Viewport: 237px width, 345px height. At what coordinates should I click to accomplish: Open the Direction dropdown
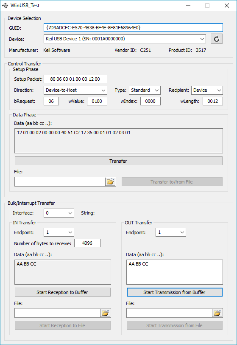[75, 90]
